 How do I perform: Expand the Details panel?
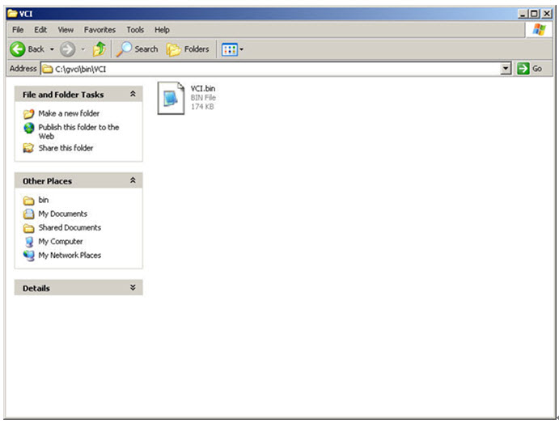click(x=133, y=288)
